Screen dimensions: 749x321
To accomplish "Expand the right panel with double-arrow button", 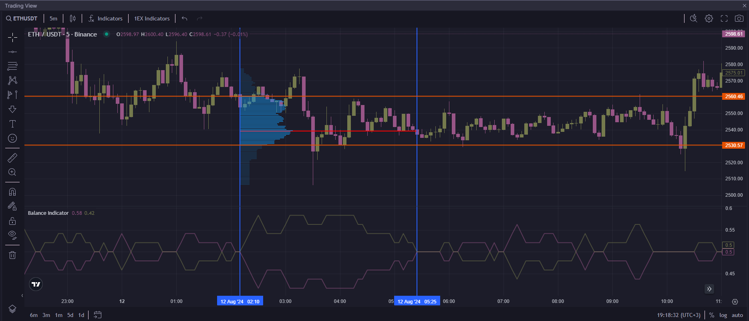I will pyautogui.click(x=709, y=289).
